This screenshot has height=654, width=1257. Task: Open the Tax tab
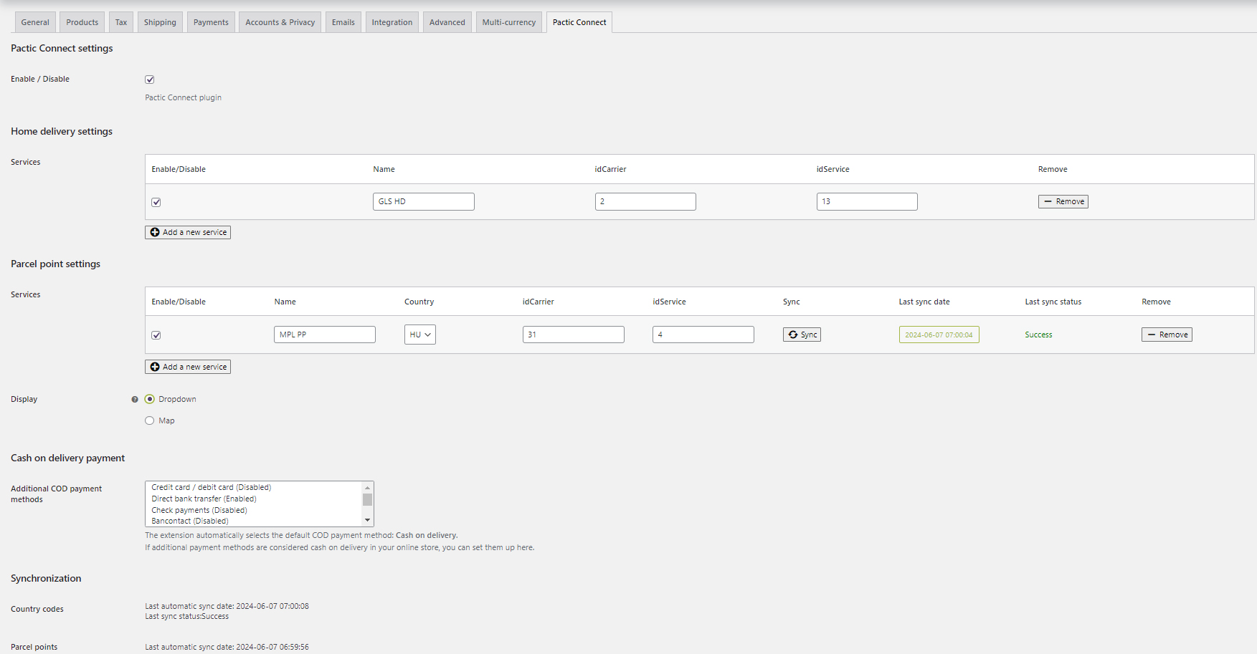point(121,22)
